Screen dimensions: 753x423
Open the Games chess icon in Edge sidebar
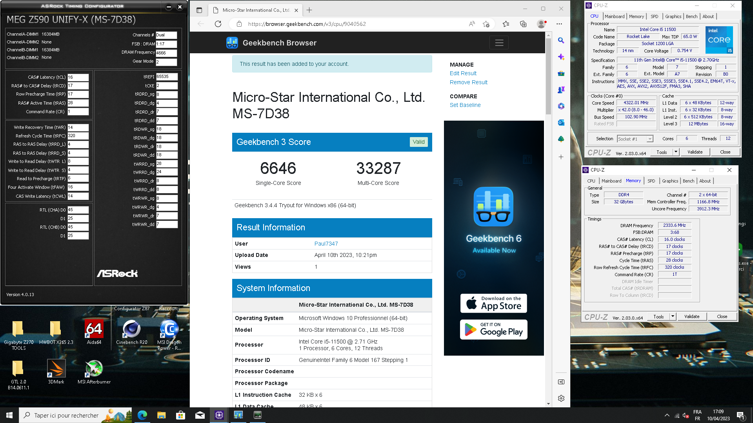pos(561,90)
